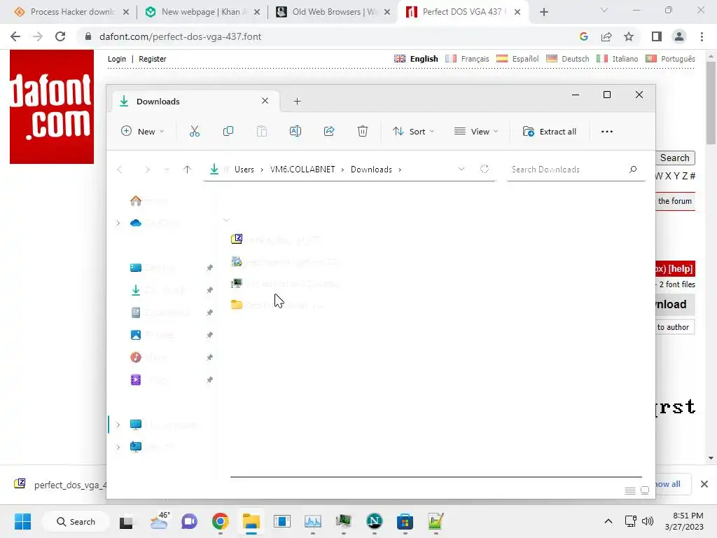Open the See more ellipsis menu in Explorer
Viewport: 717px width, 538px height.
pos(607,131)
